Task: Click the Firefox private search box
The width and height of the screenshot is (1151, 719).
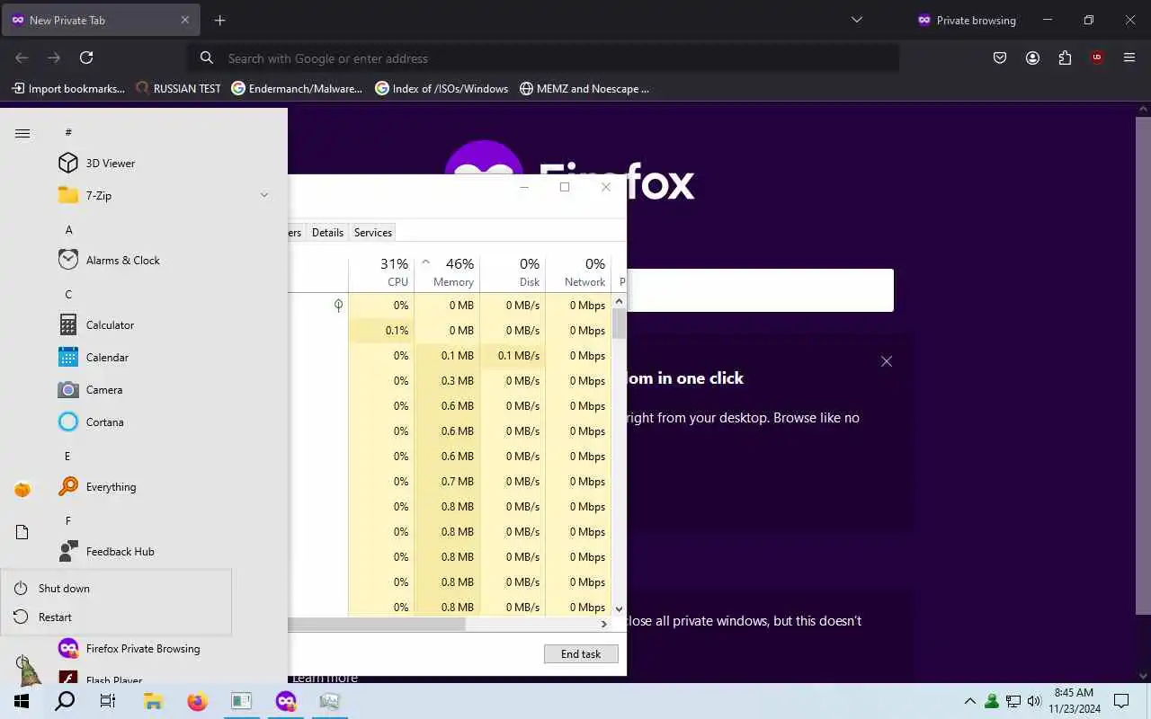Action: click(760, 290)
